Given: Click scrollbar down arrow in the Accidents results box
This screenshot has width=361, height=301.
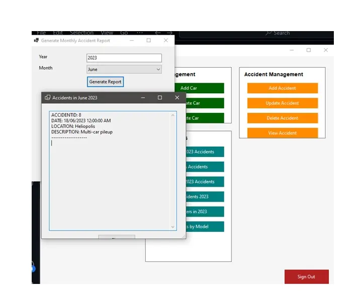Looking at the screenshot, I should 173,227.
